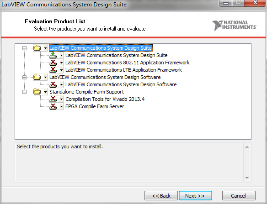Go back with the << Back button

click(161, 196)
